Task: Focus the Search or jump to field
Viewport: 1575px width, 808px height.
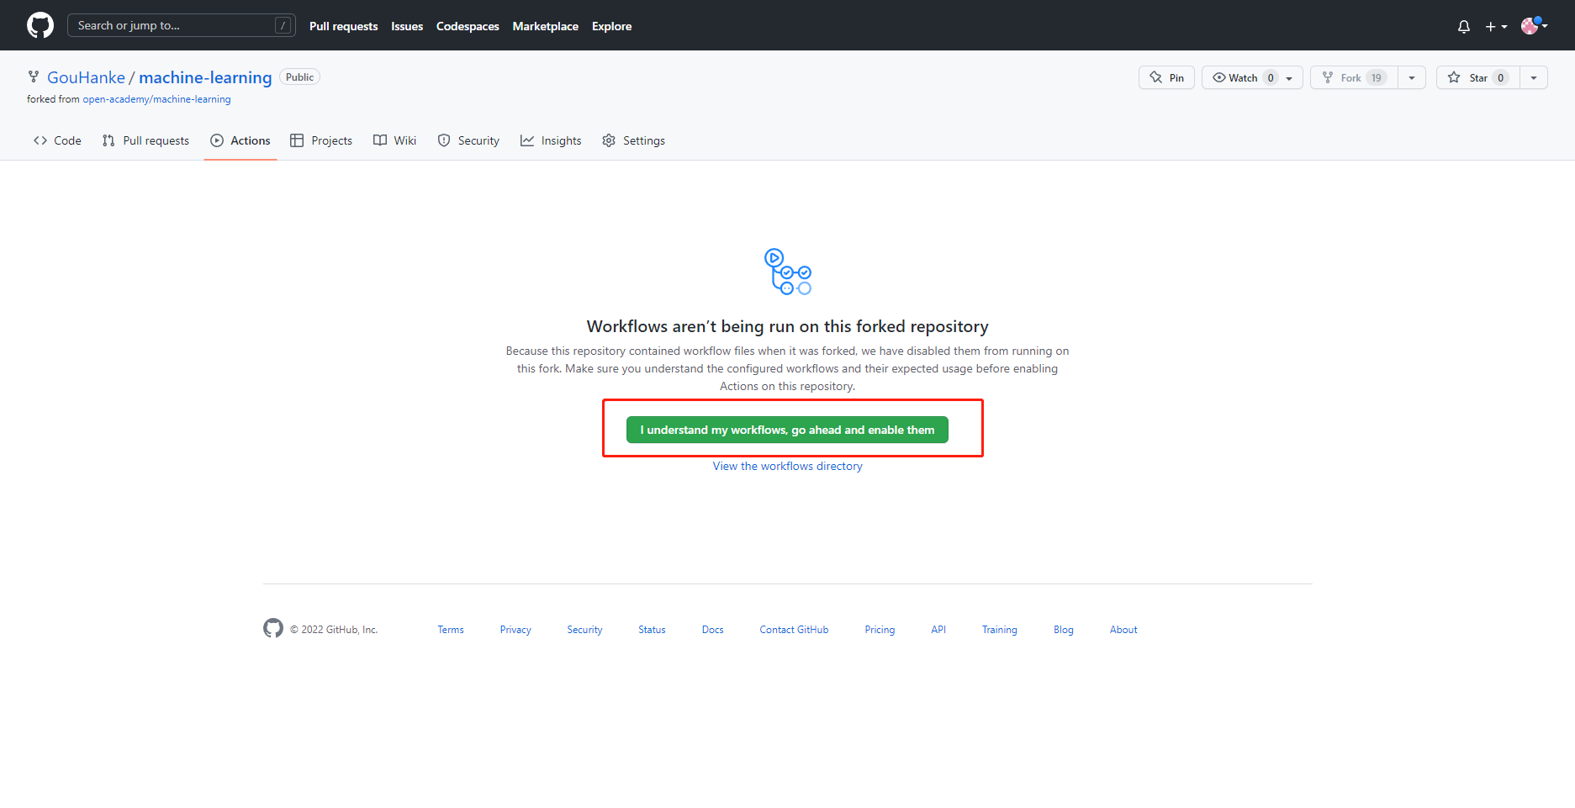Action: point(181,25)
